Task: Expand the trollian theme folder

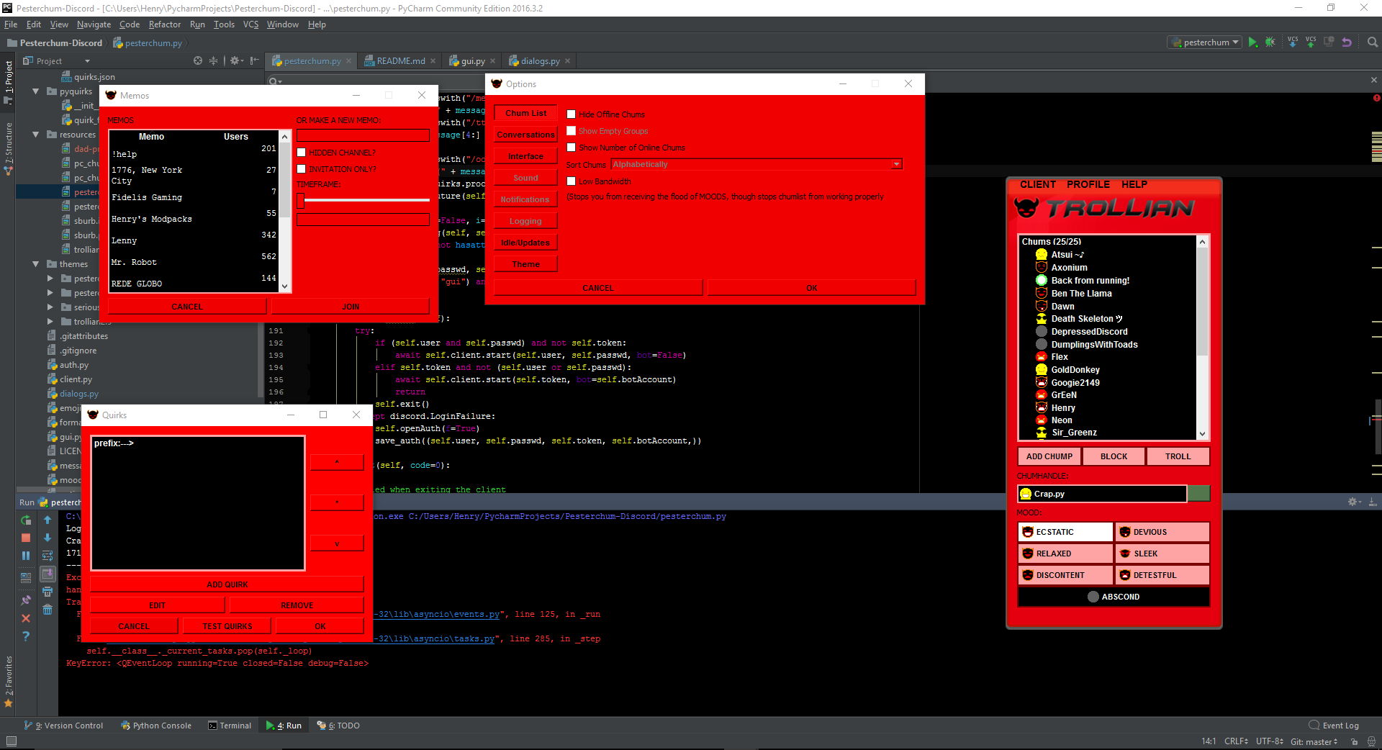Action: [x=50, y=322]
